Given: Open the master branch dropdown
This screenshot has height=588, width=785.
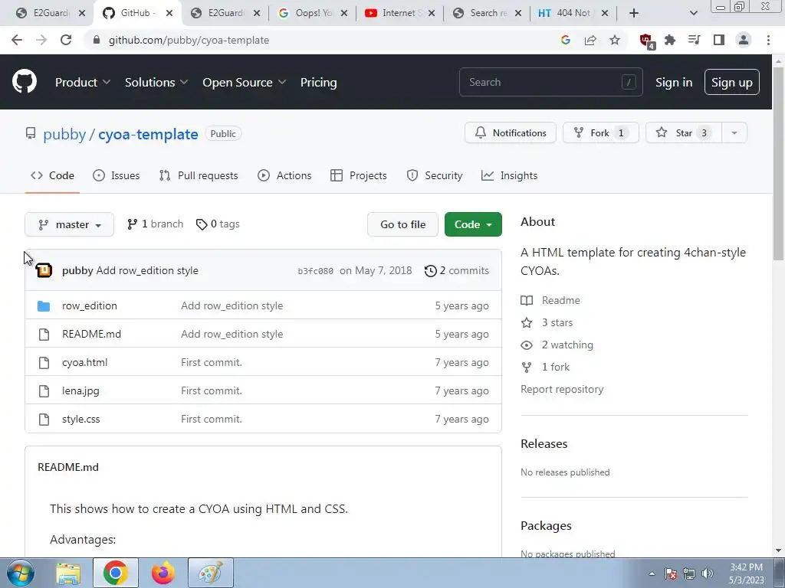Looking at the screenshot, I should (x=70, y=224).
